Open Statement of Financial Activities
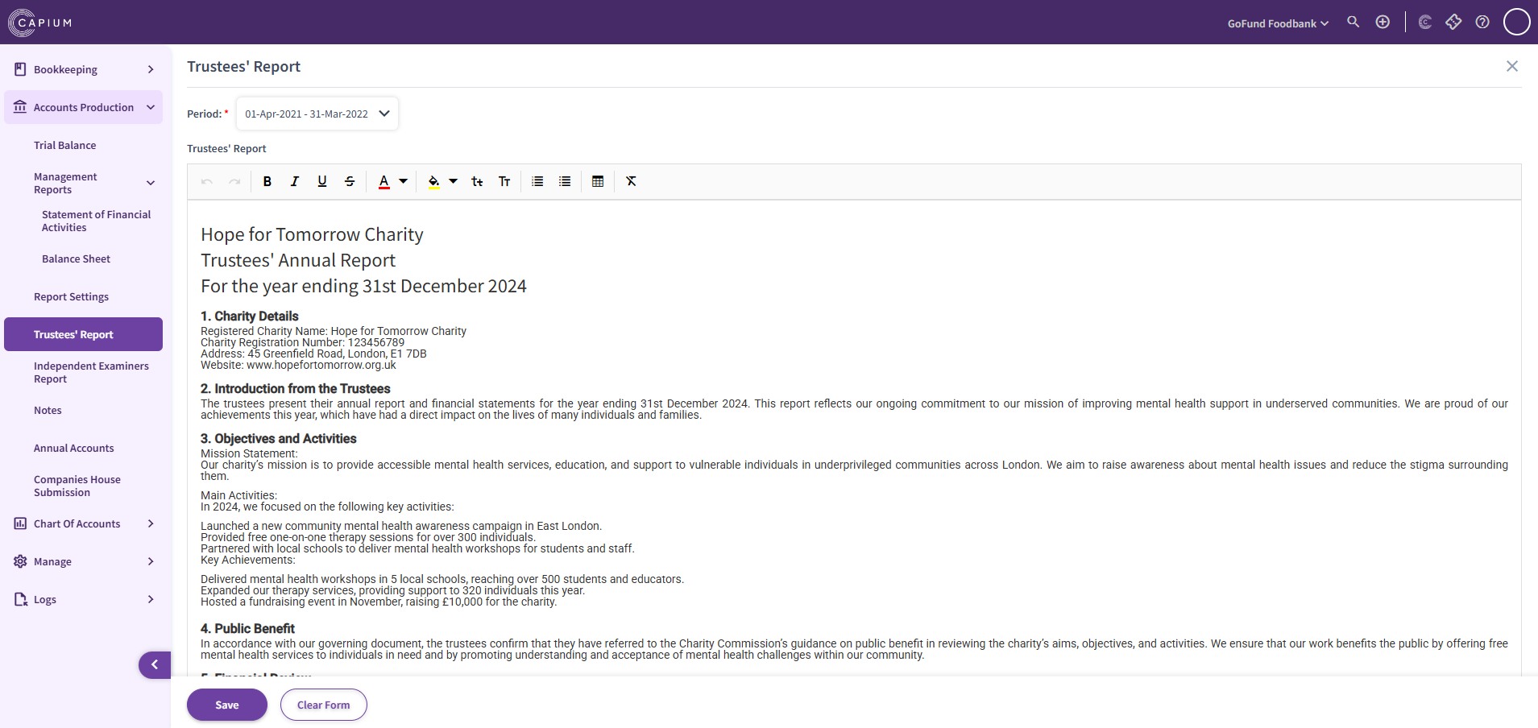Screen dimensions: 1538x728 point(96,221)
